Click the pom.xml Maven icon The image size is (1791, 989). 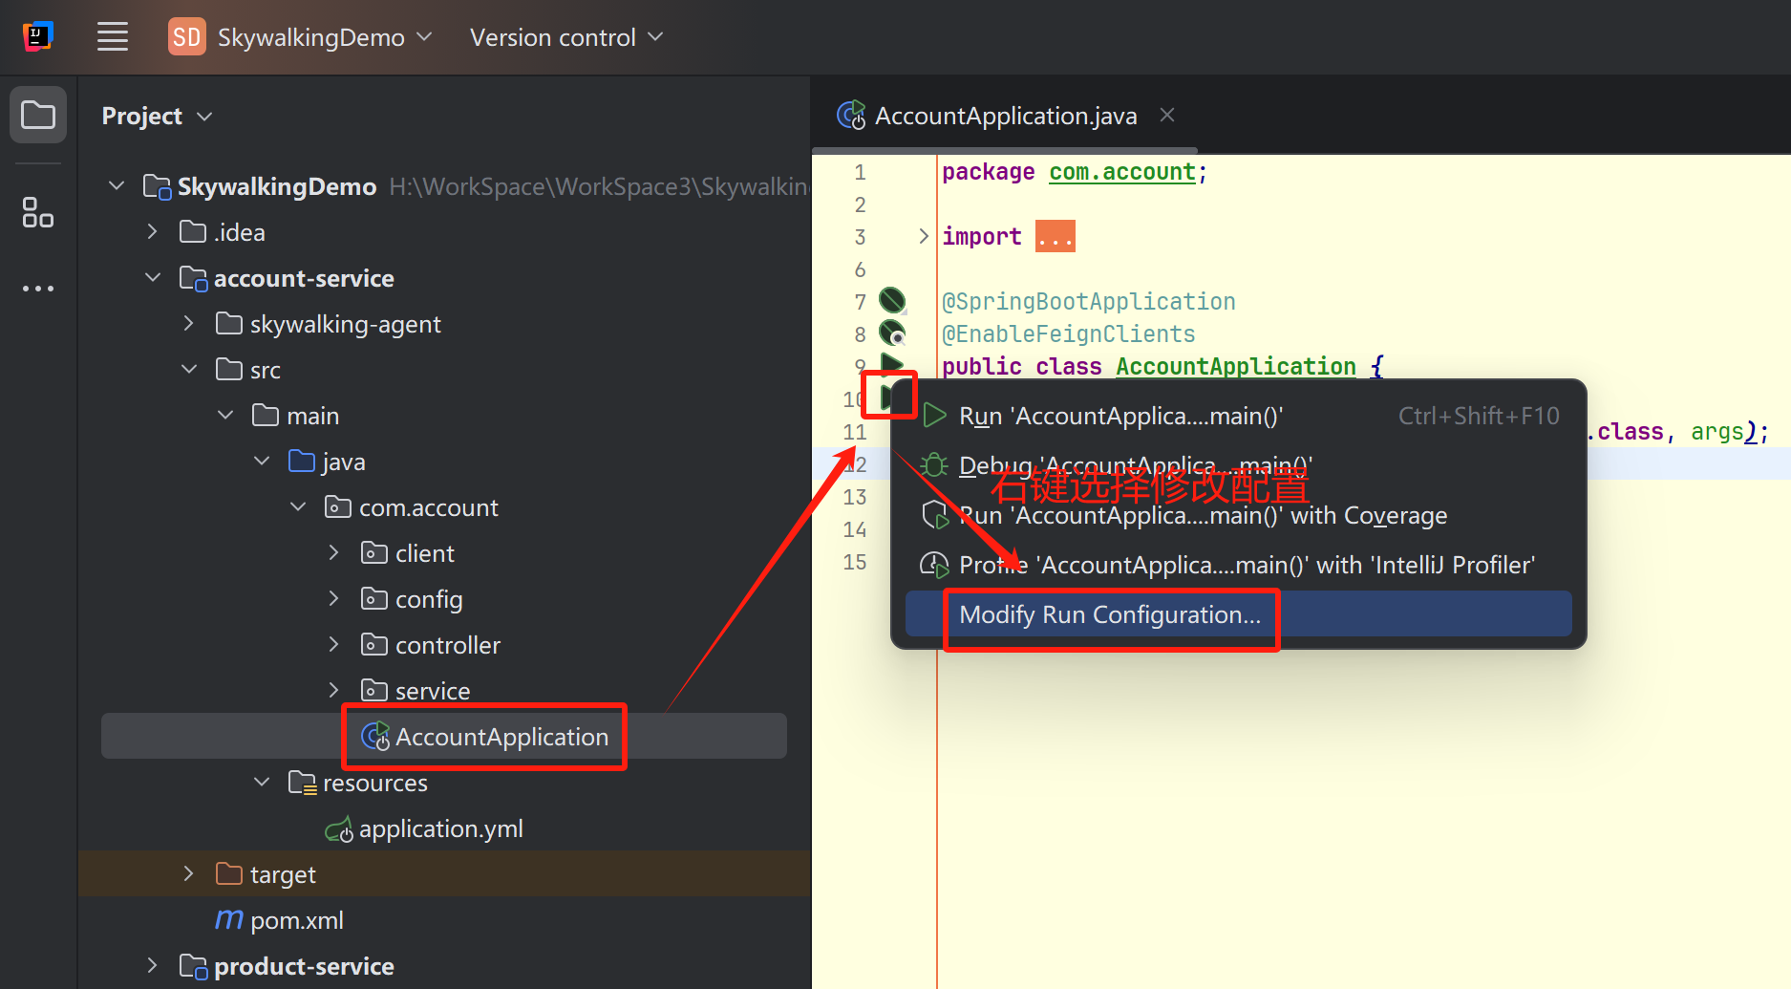pyautogui.click(x=228, y=920)
